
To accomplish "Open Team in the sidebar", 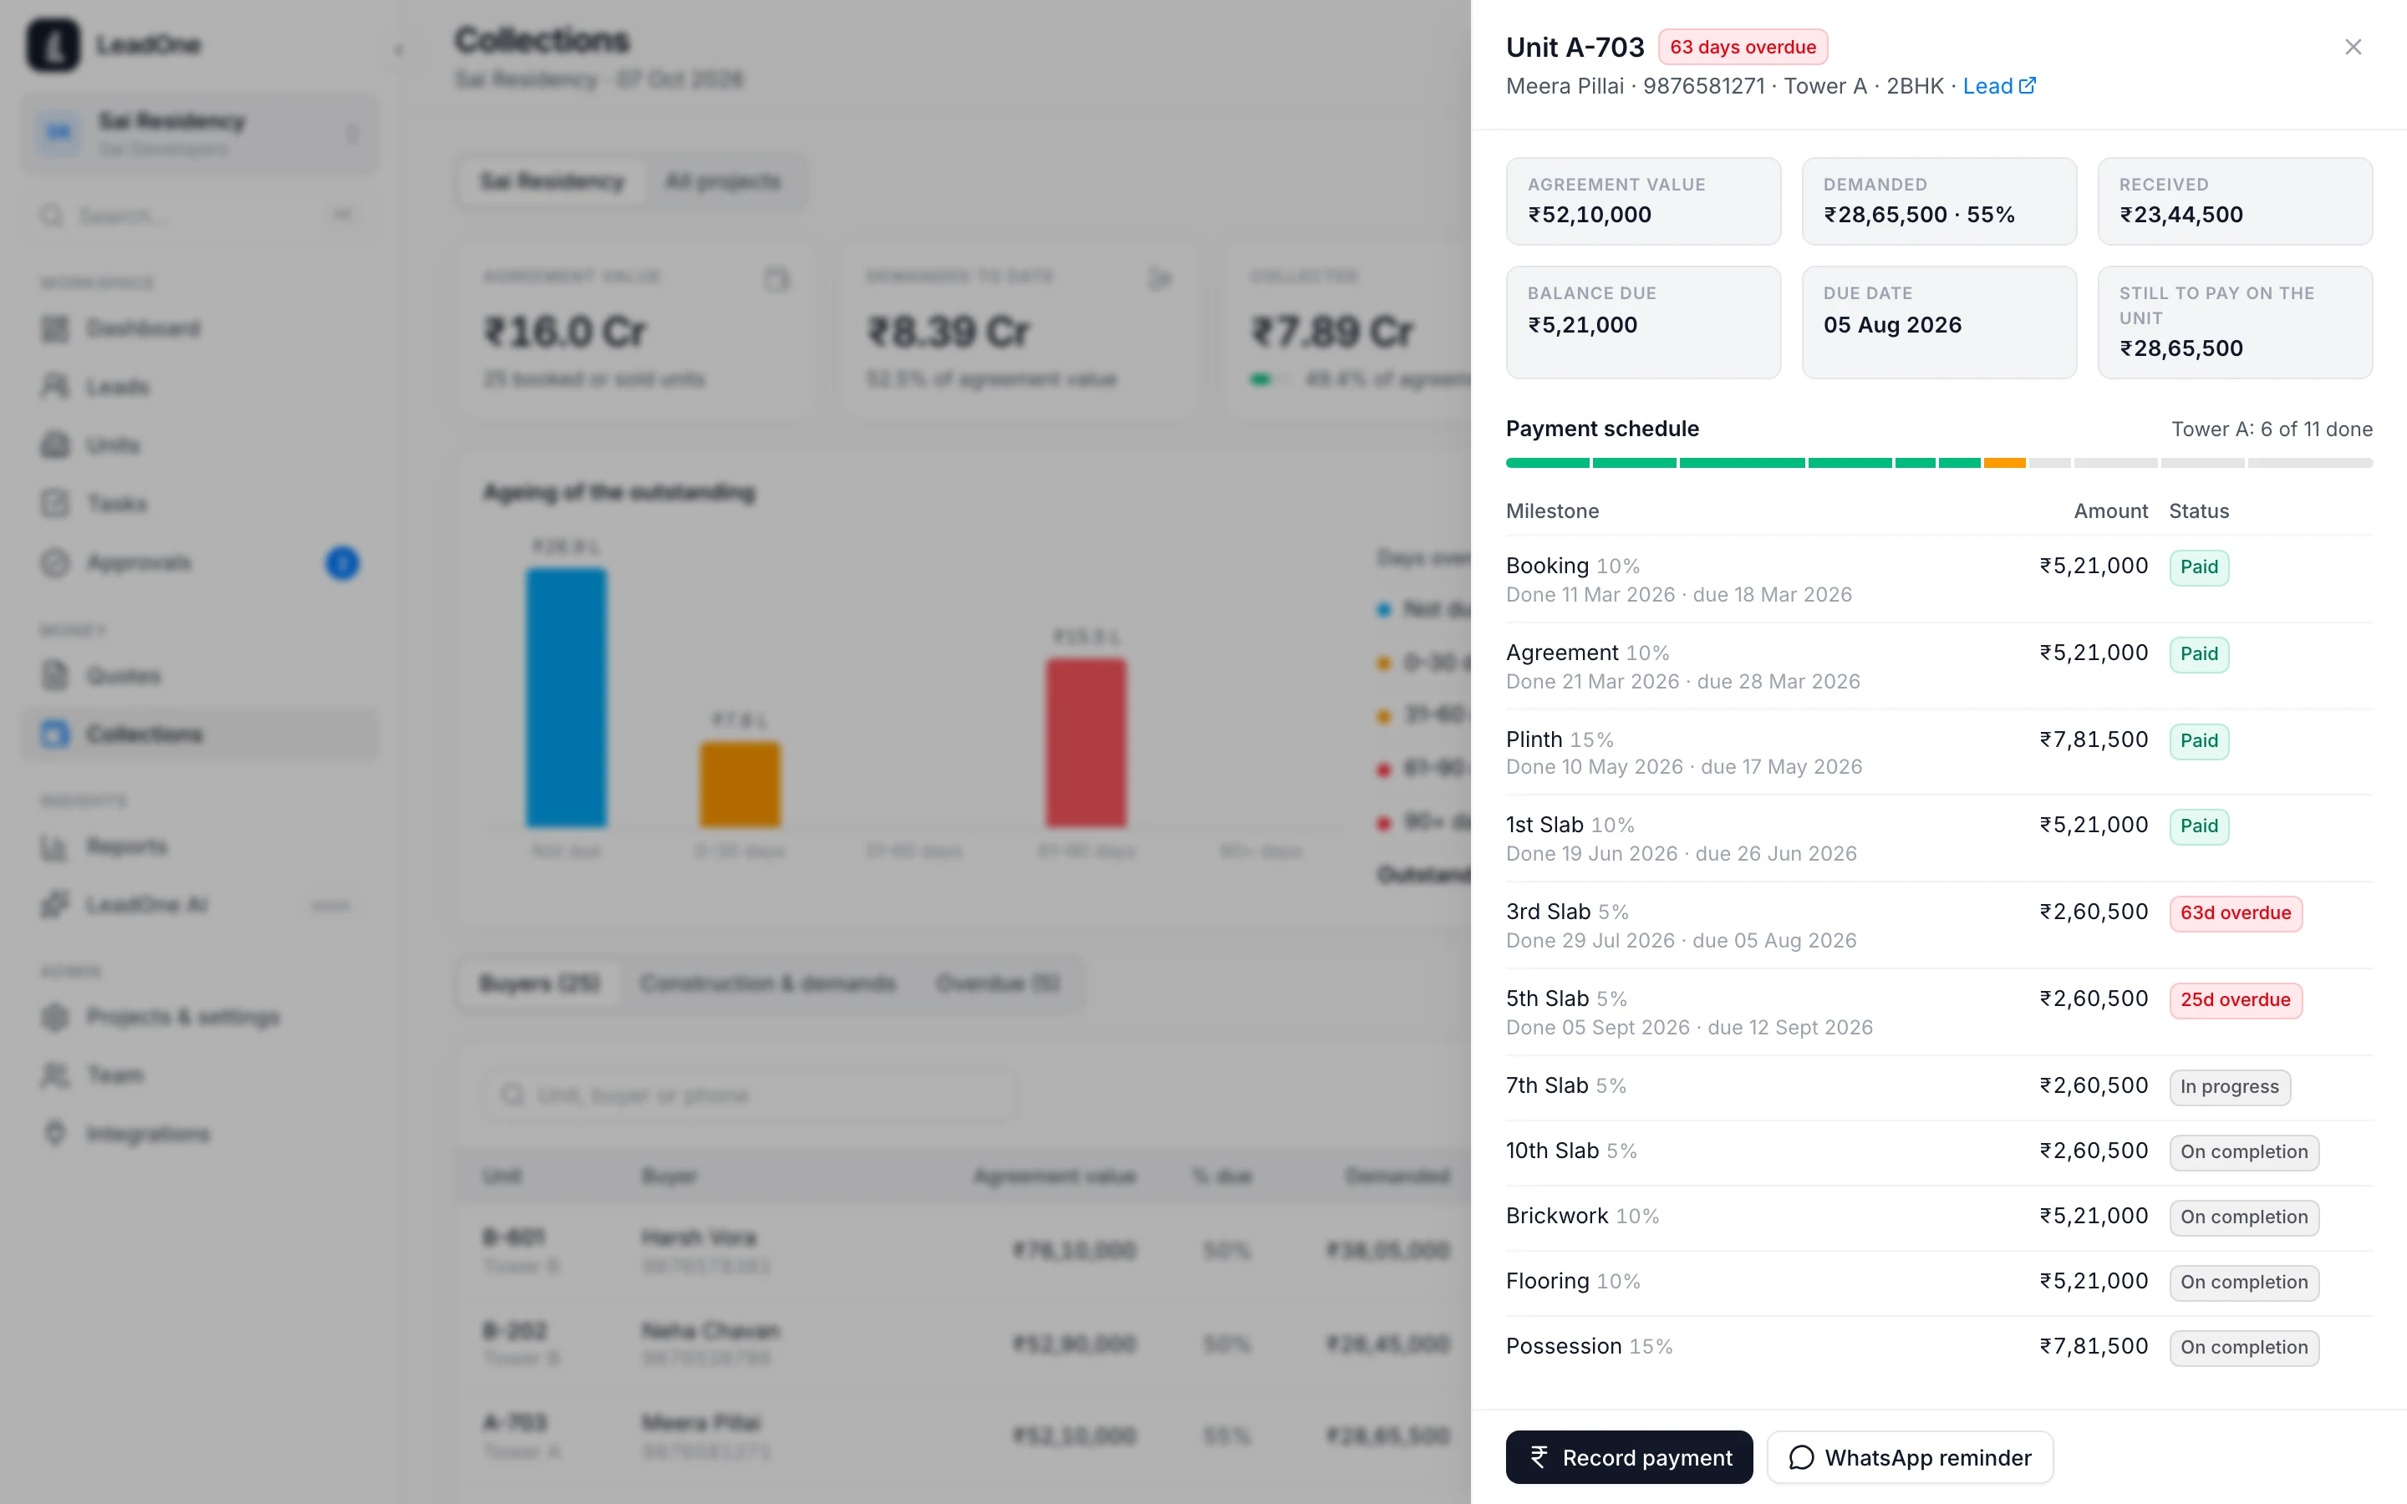I will pos(199,1075).
